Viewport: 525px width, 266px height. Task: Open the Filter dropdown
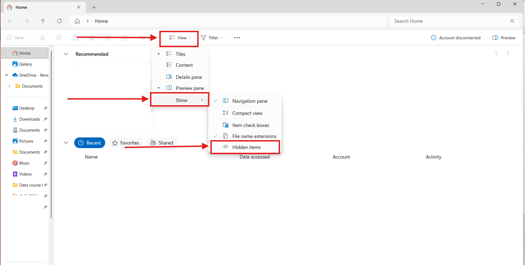(212, 38)
